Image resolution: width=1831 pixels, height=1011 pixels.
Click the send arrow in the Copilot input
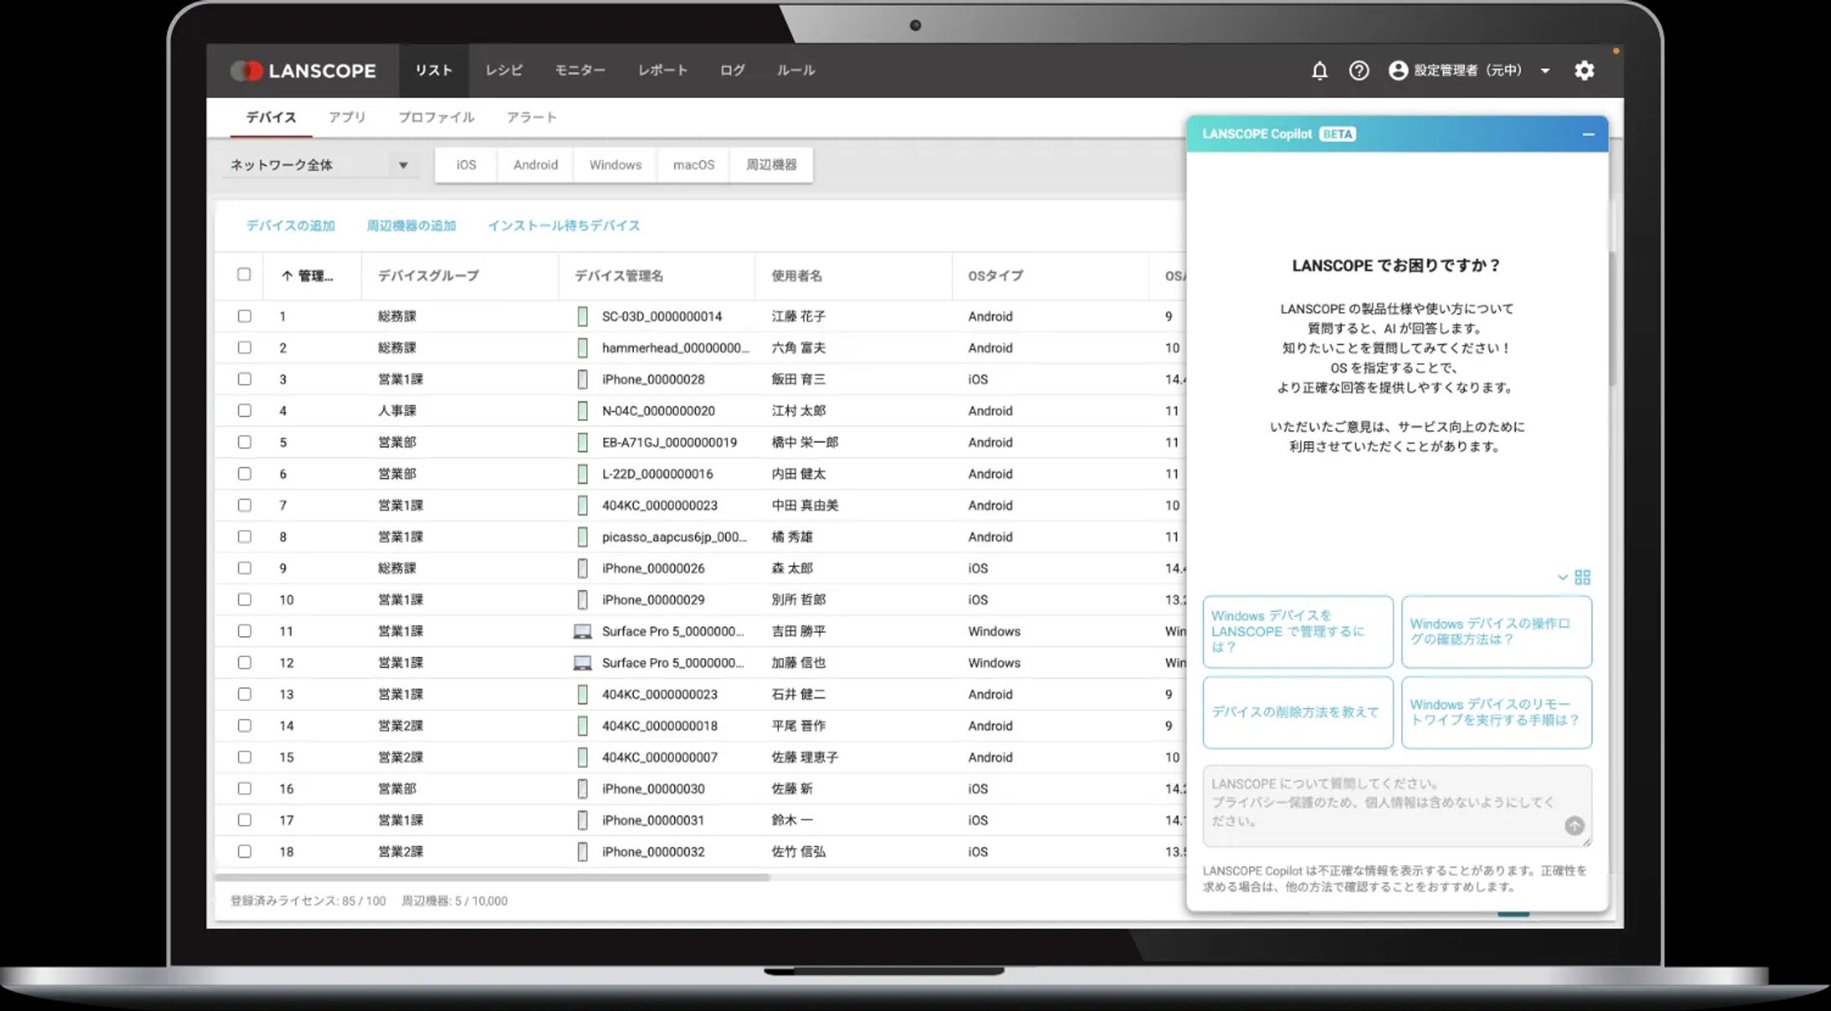[1574, 827]
